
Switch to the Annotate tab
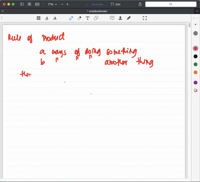(x=95, y=5)
